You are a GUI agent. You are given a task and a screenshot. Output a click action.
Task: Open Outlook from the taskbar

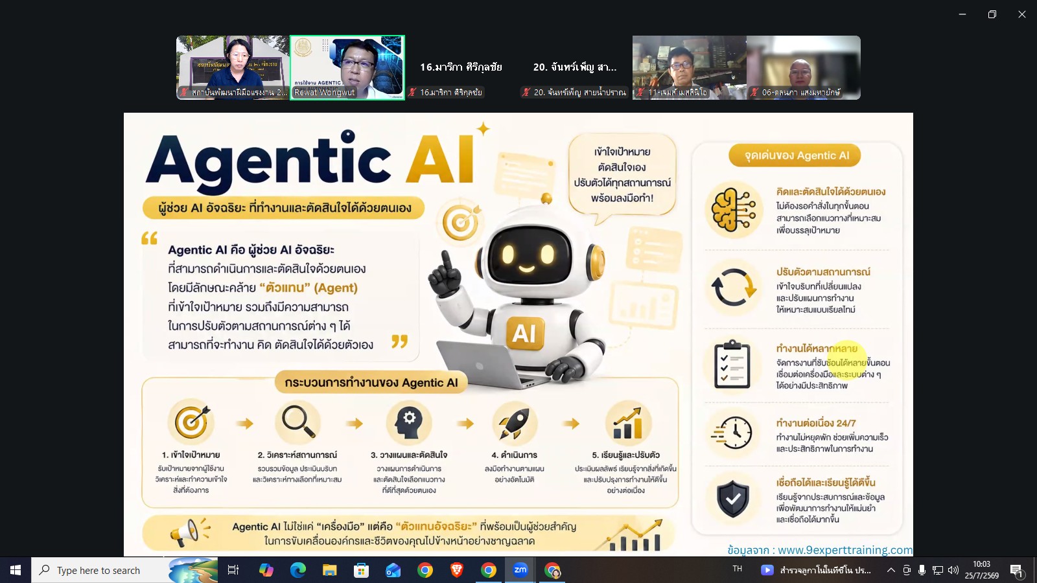pos(393,570)
